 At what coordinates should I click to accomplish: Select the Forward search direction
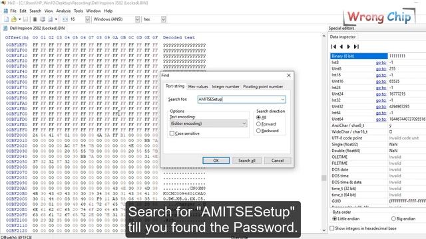(258, 124)
